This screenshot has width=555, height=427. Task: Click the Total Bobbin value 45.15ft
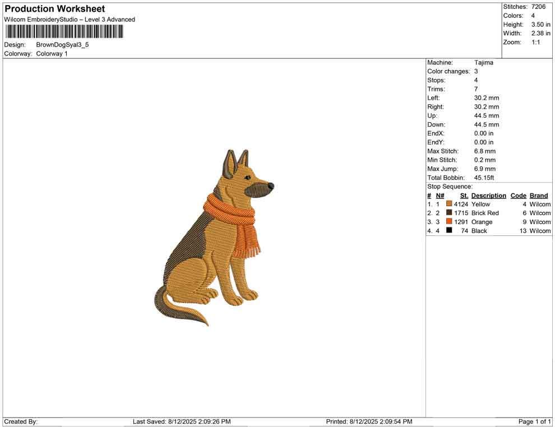[484, 177]
